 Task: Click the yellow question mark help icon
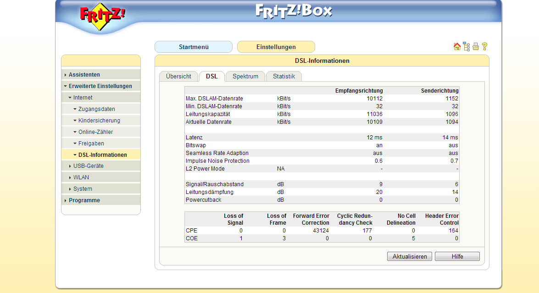click(485, 46)
